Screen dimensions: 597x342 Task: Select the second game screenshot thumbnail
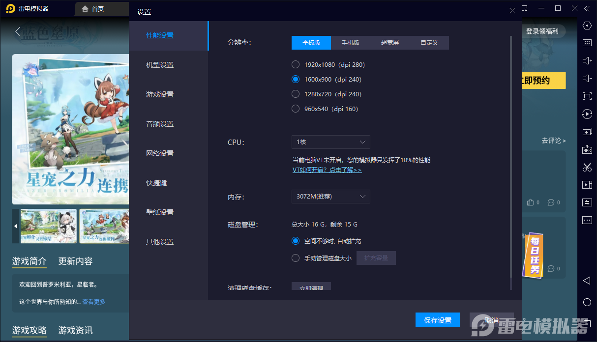pyautogui.click(x=103, y=226)
